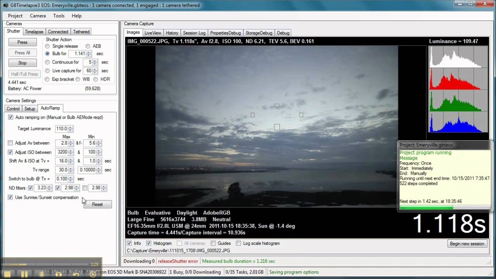Uncheck the 3.23 ND filter checkbox
Viewport: 496px width, 279px height.
[31, 188]
